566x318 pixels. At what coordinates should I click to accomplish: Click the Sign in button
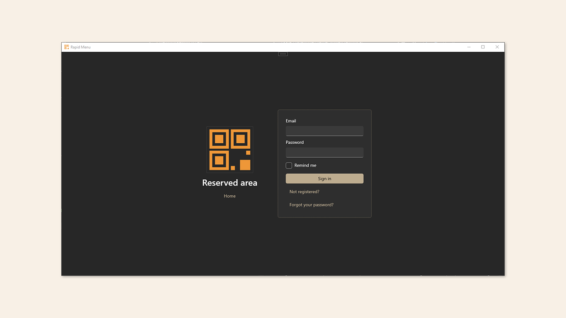click(x=324, y=178)
